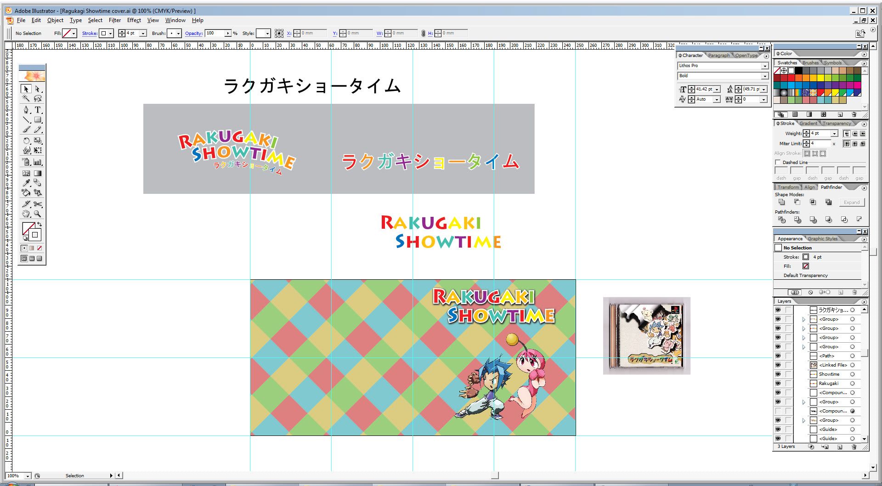Select the Pencil tool

(x=38, y=130)
